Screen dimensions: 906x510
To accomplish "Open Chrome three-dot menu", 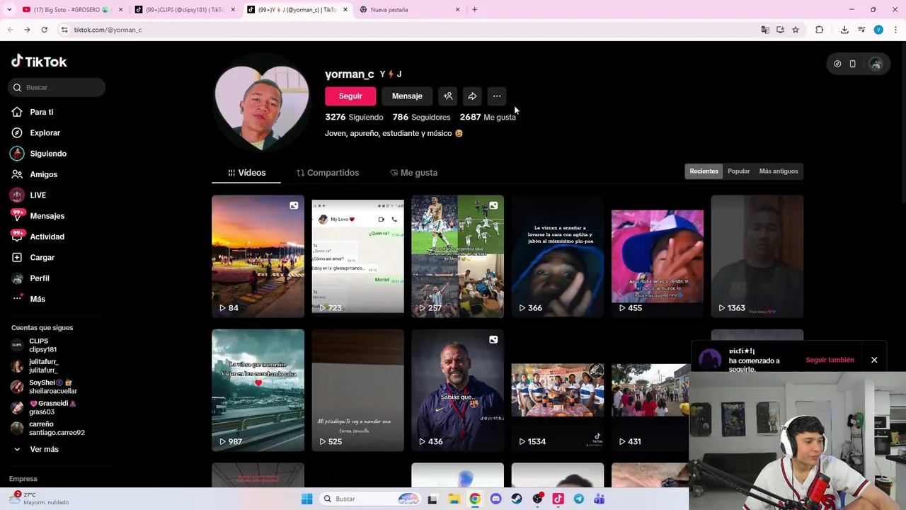I will (x=895, y=30).
